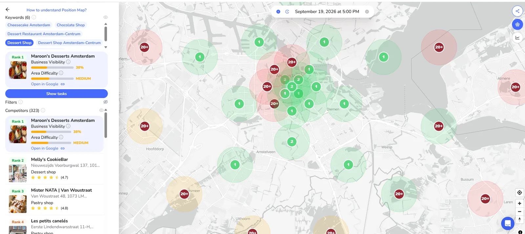525x234 pixels.
Task: Go to the next date snapshot arrow
Action: click(x=367, y=11)
